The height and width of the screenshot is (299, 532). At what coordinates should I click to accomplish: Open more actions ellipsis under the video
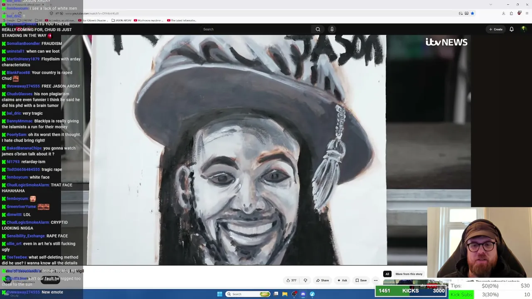(x=375, y=280)
